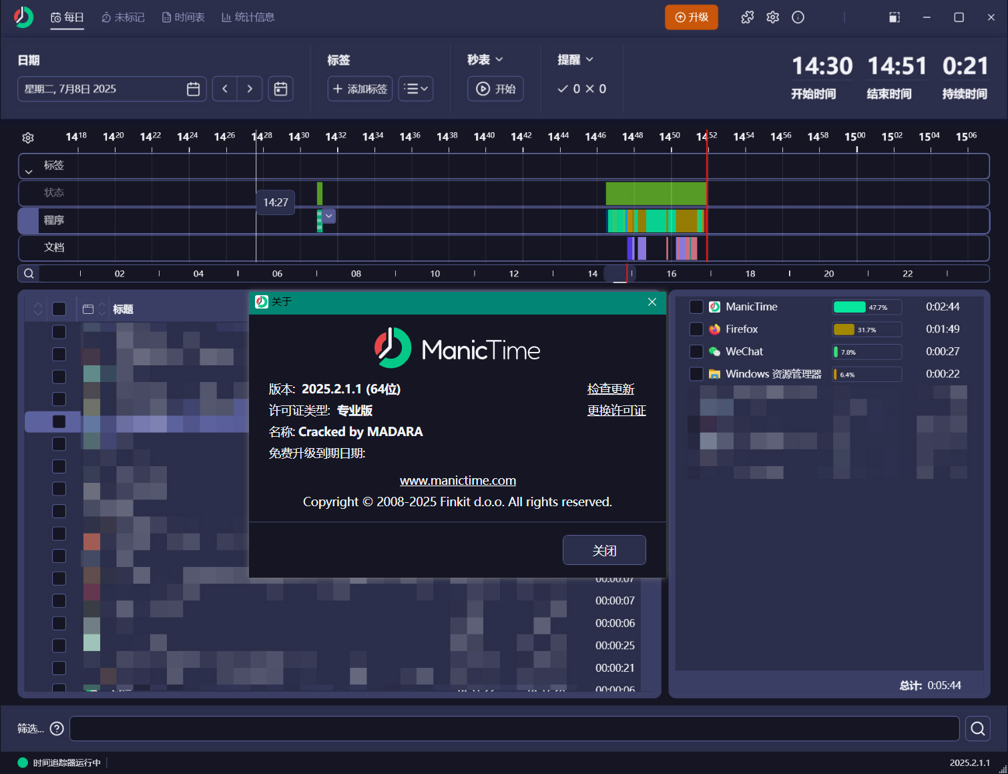Click the × reminder counter
The width and height of the screenshot is (1008, 774).
(x=589, y=89)
